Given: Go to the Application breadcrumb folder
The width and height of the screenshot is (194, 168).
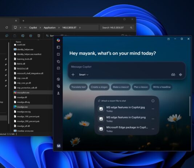Looking at the screenshot, I should 50,28.
